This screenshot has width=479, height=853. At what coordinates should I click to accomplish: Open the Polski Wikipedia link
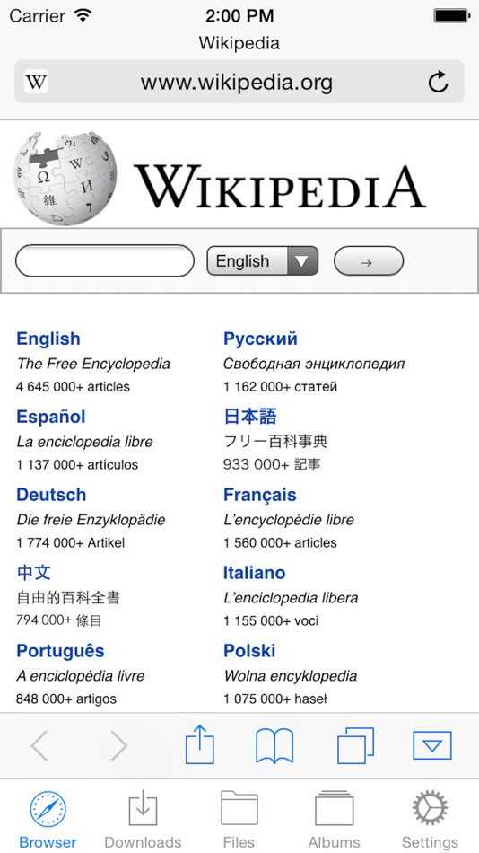(249, 651)
